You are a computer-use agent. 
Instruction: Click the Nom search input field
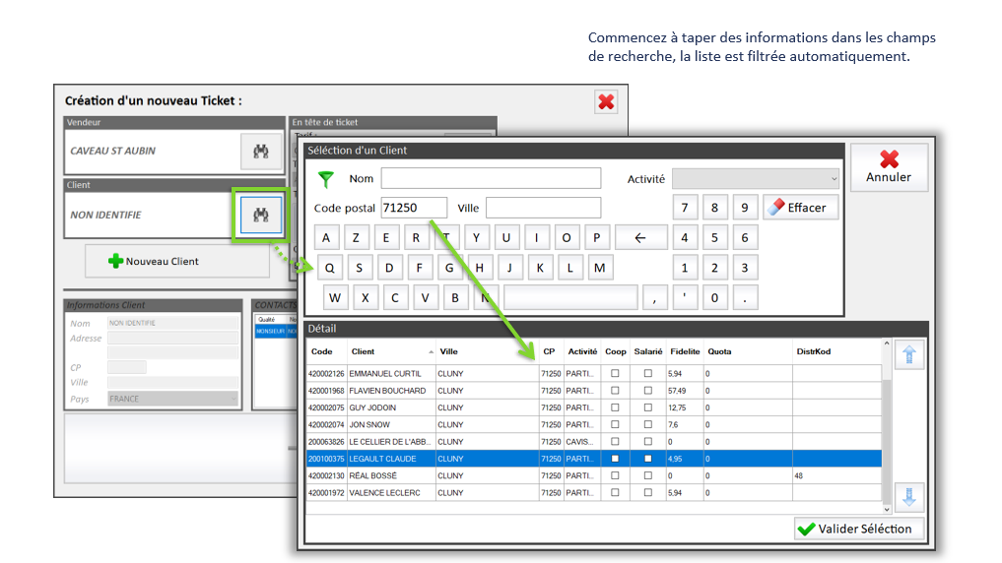point(491,178)
